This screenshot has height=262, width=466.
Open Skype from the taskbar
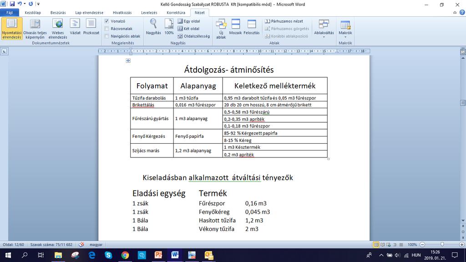tap(108, 255)
